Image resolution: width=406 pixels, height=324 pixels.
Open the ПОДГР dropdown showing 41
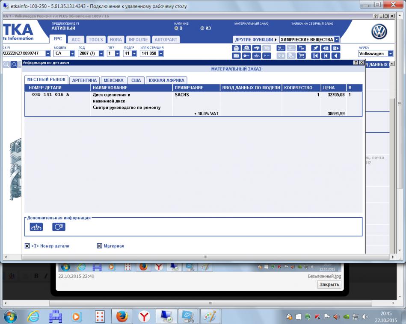[134, 53]
